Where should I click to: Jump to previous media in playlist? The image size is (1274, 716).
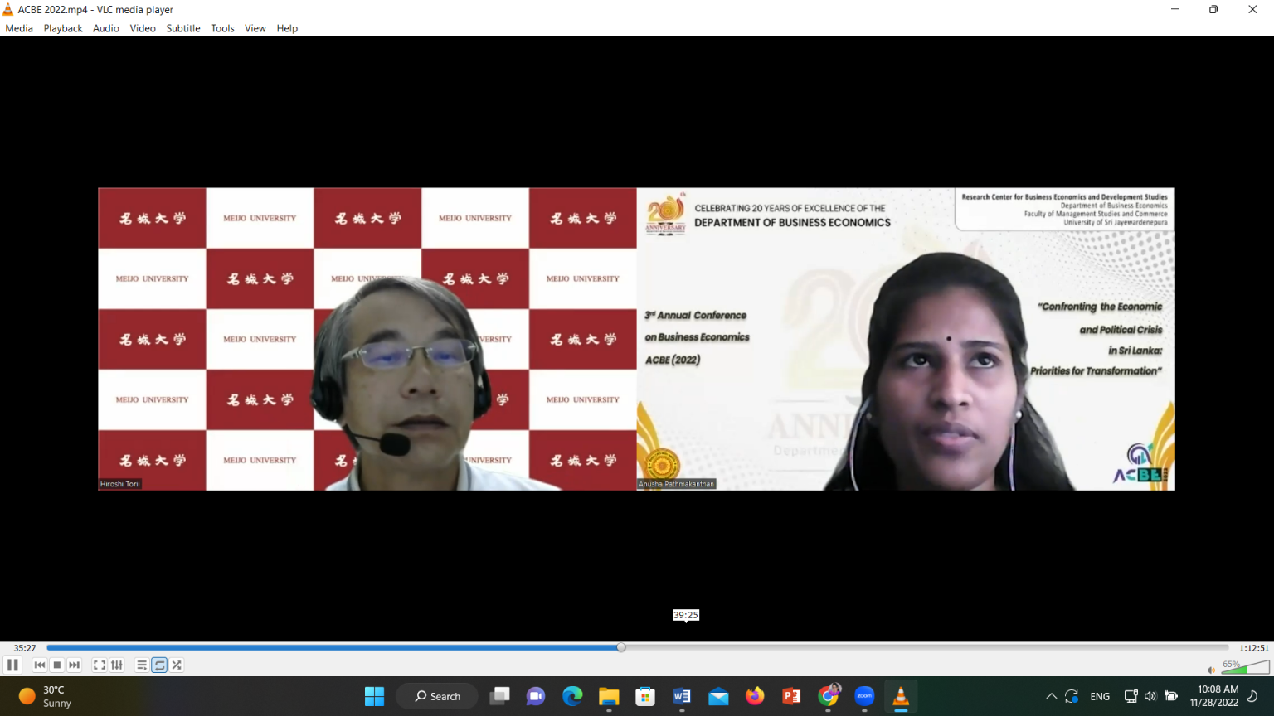39,665
